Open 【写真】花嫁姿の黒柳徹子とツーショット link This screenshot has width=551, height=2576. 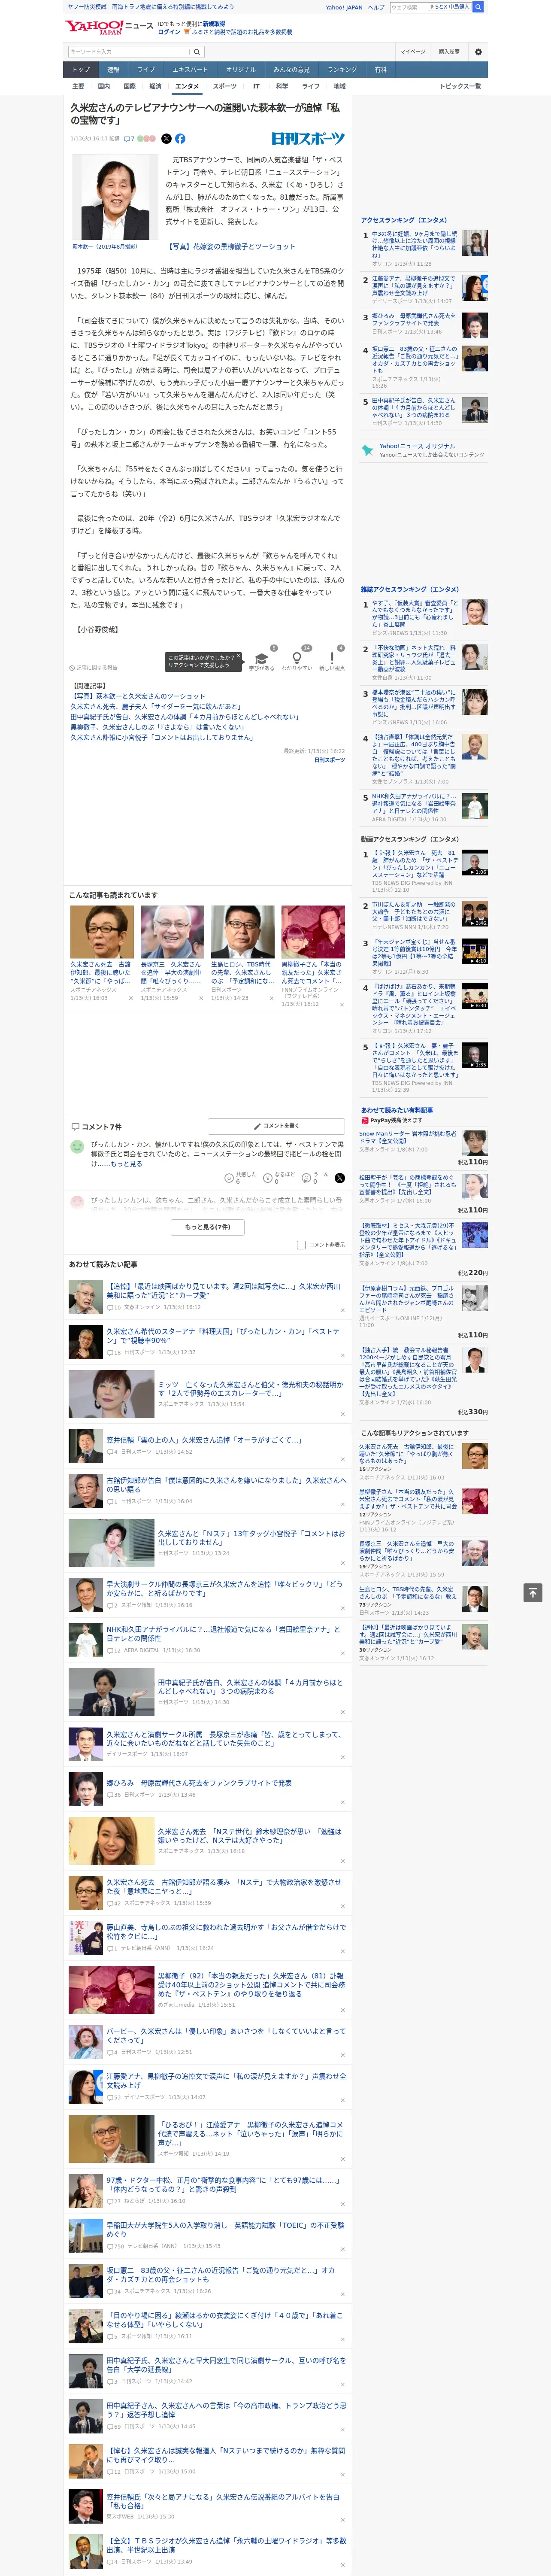[230, 246]
